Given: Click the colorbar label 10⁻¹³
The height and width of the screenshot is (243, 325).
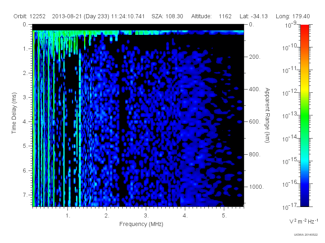Looking at the screenshot, I should [290, 115].
